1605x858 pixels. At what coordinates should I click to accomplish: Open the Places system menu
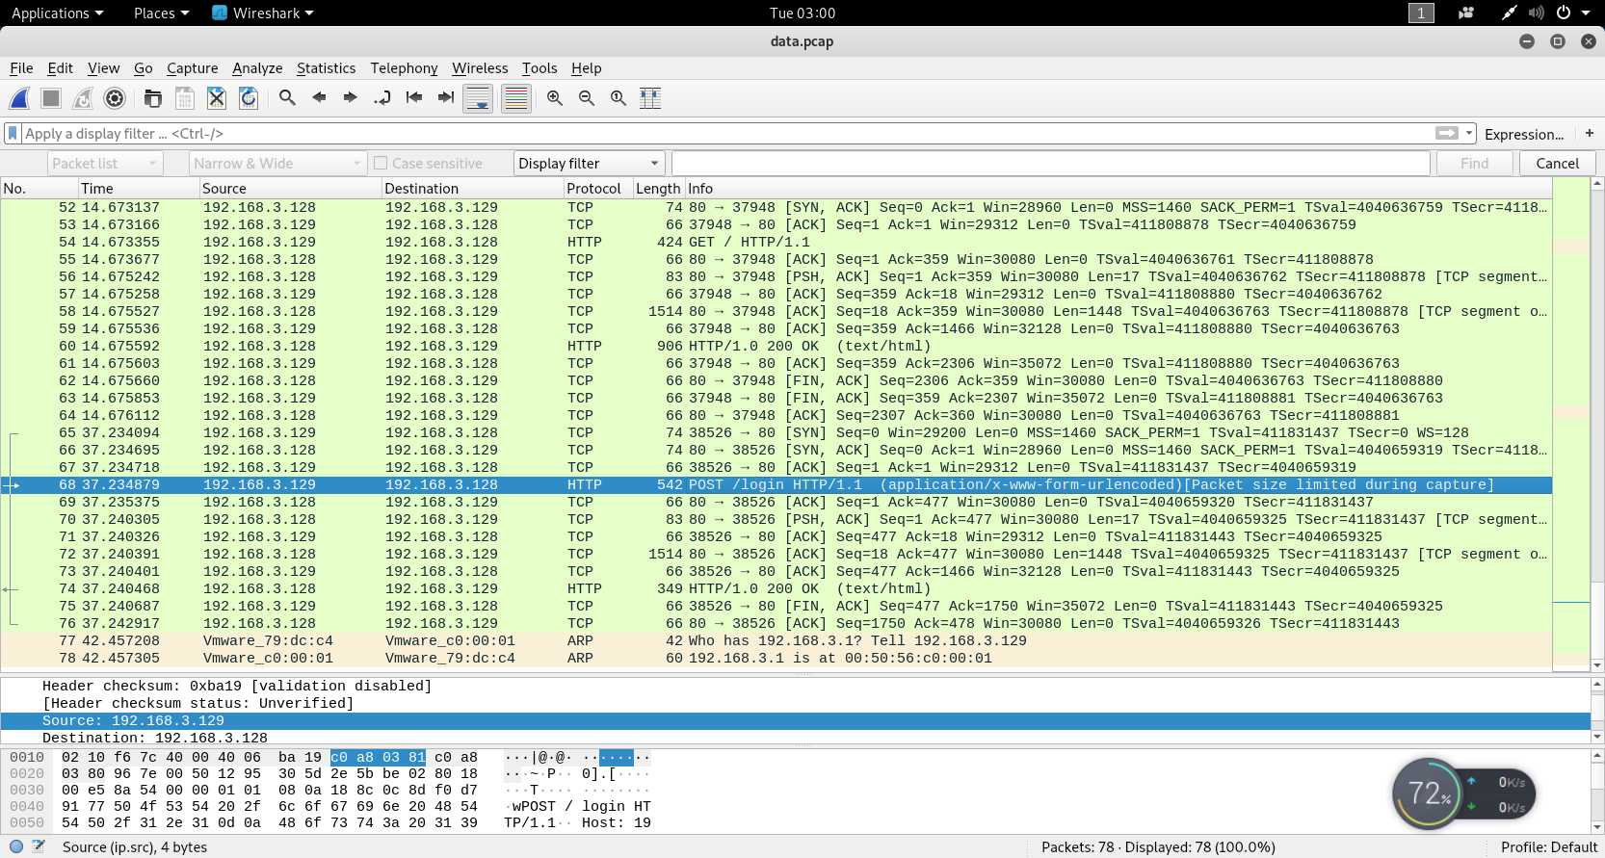click(x=161, y=13)
